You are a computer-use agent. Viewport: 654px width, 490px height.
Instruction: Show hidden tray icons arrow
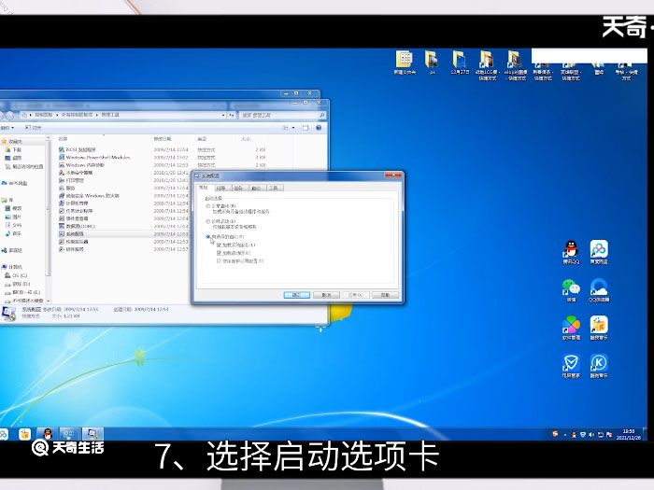(565, 435)
